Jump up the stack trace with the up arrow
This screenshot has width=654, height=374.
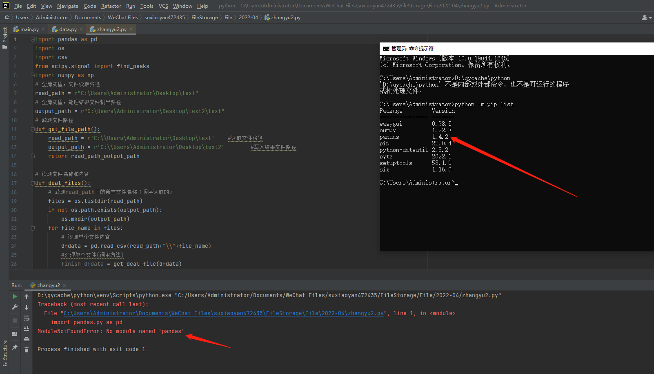[27, 297]
